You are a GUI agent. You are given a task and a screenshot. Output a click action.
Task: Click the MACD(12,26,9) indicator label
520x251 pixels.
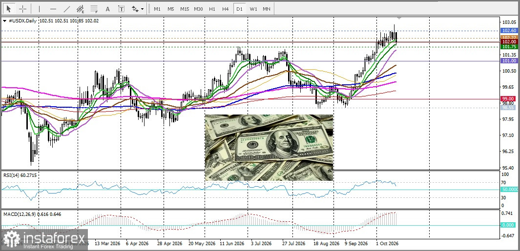32,214
